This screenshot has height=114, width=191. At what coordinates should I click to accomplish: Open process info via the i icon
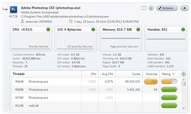pos(151,8)
